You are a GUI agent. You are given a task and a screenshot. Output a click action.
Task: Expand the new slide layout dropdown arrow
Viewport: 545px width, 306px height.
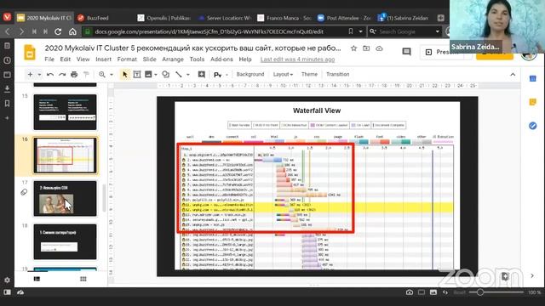(39, 75)
